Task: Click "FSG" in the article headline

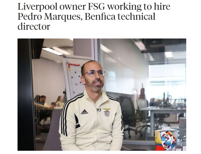Action: point(96,6)
